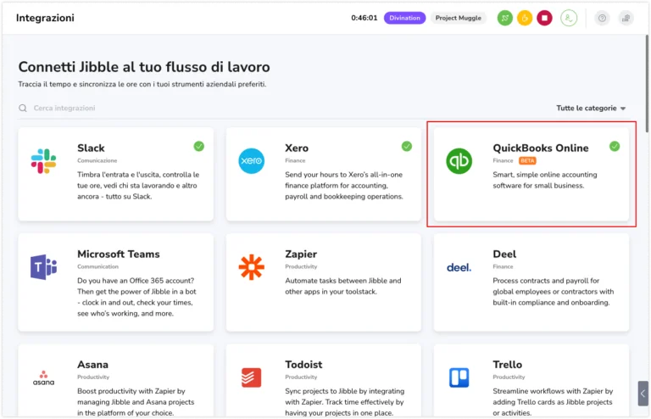Open the Asana integration title

(92, 365)
